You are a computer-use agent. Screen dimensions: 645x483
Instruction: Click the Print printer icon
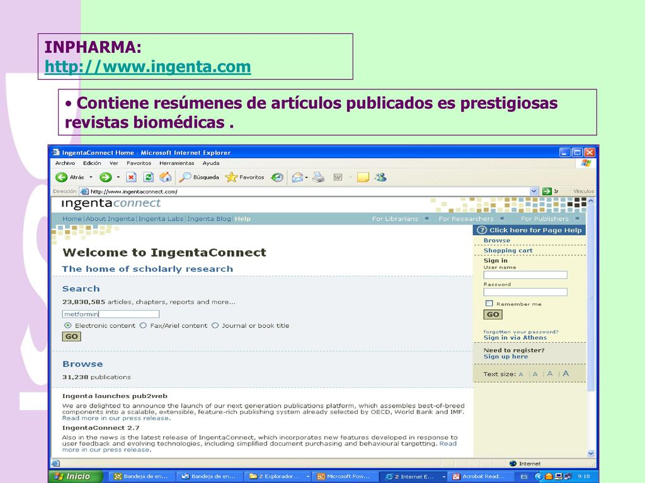click(x=318, y=177)
